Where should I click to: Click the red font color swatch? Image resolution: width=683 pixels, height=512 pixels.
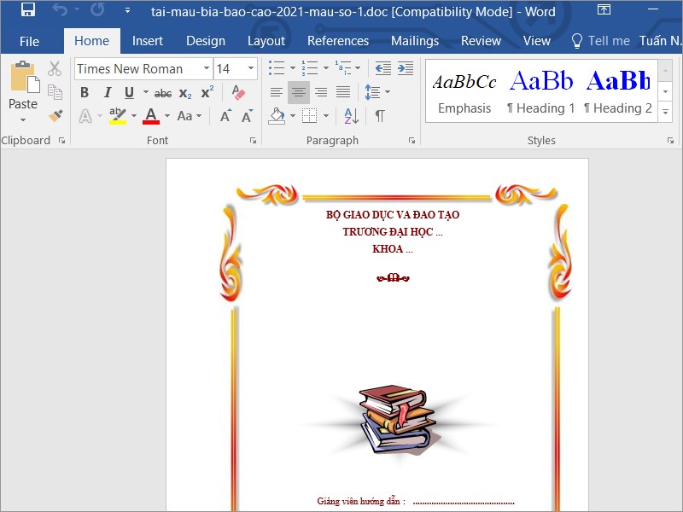pyautogui.click(x=149, y=119)
